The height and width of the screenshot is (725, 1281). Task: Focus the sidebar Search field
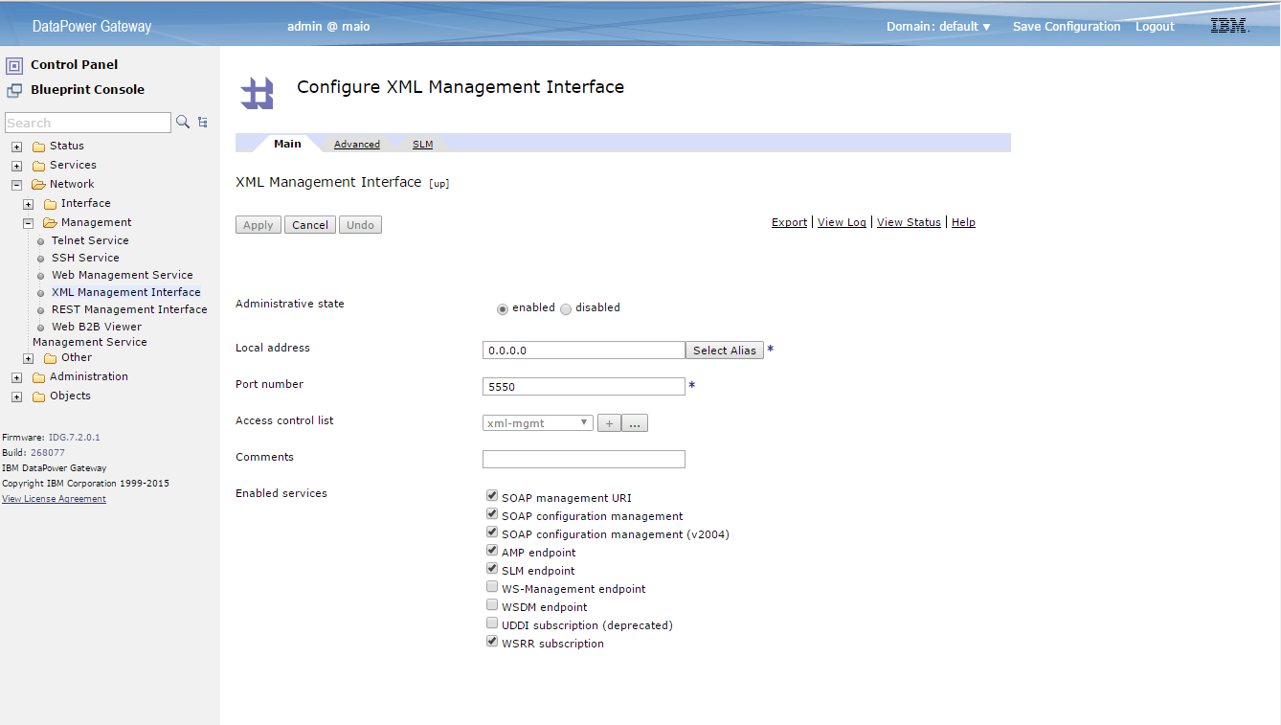pyautogui.click(x=88, y=123)
